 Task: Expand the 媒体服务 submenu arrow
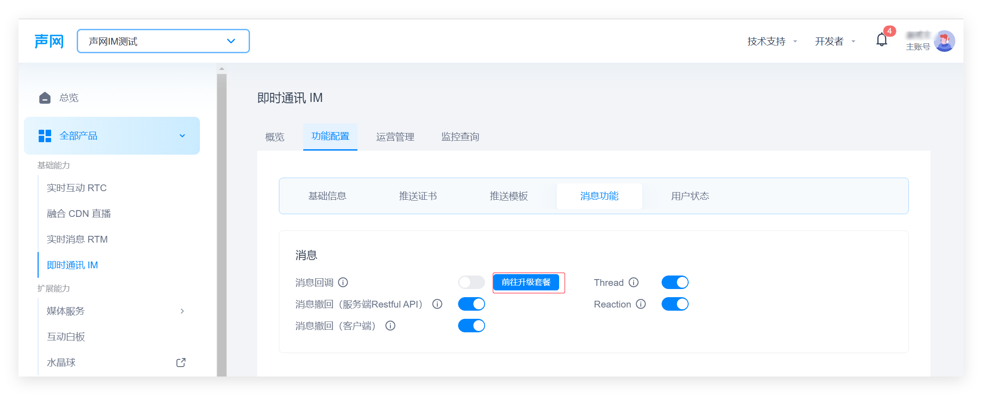pos(182,311)
